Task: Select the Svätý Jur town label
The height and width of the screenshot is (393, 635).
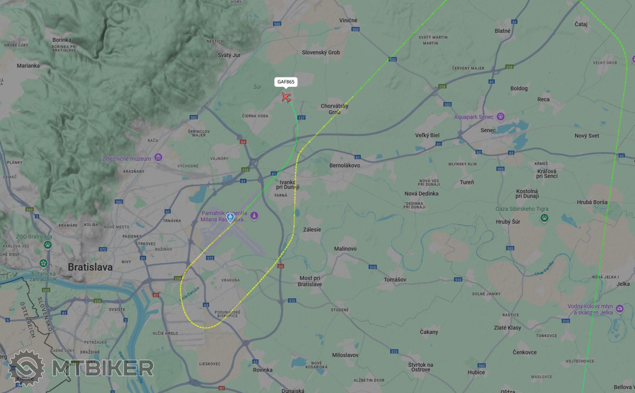Action: click(x=229, y=55)
